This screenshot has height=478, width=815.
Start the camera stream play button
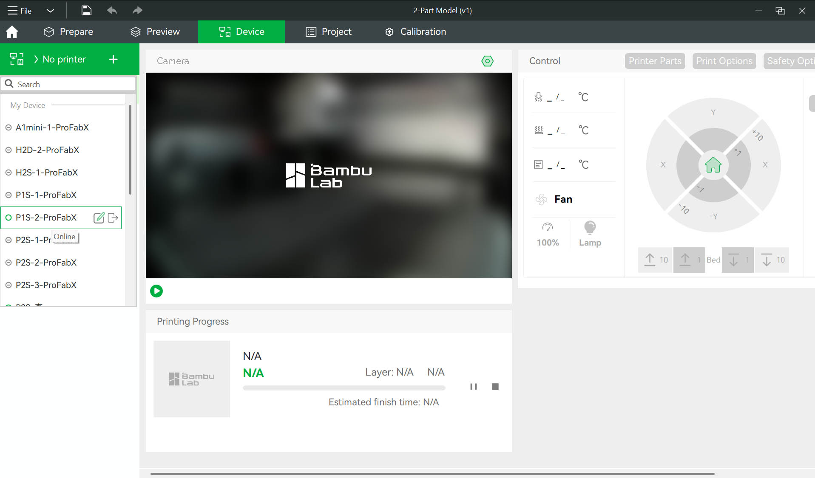pos(156,291)
